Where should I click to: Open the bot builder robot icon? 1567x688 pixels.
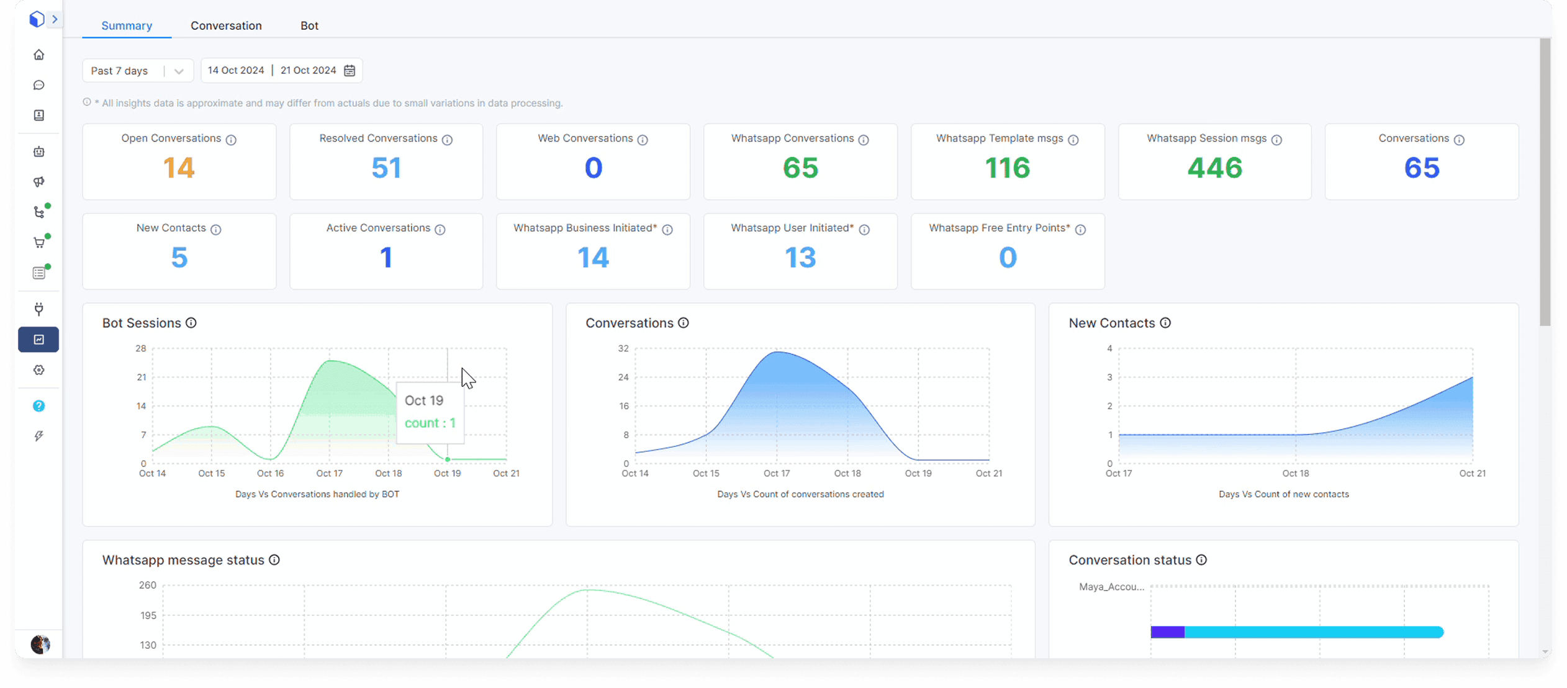point(39,152)
